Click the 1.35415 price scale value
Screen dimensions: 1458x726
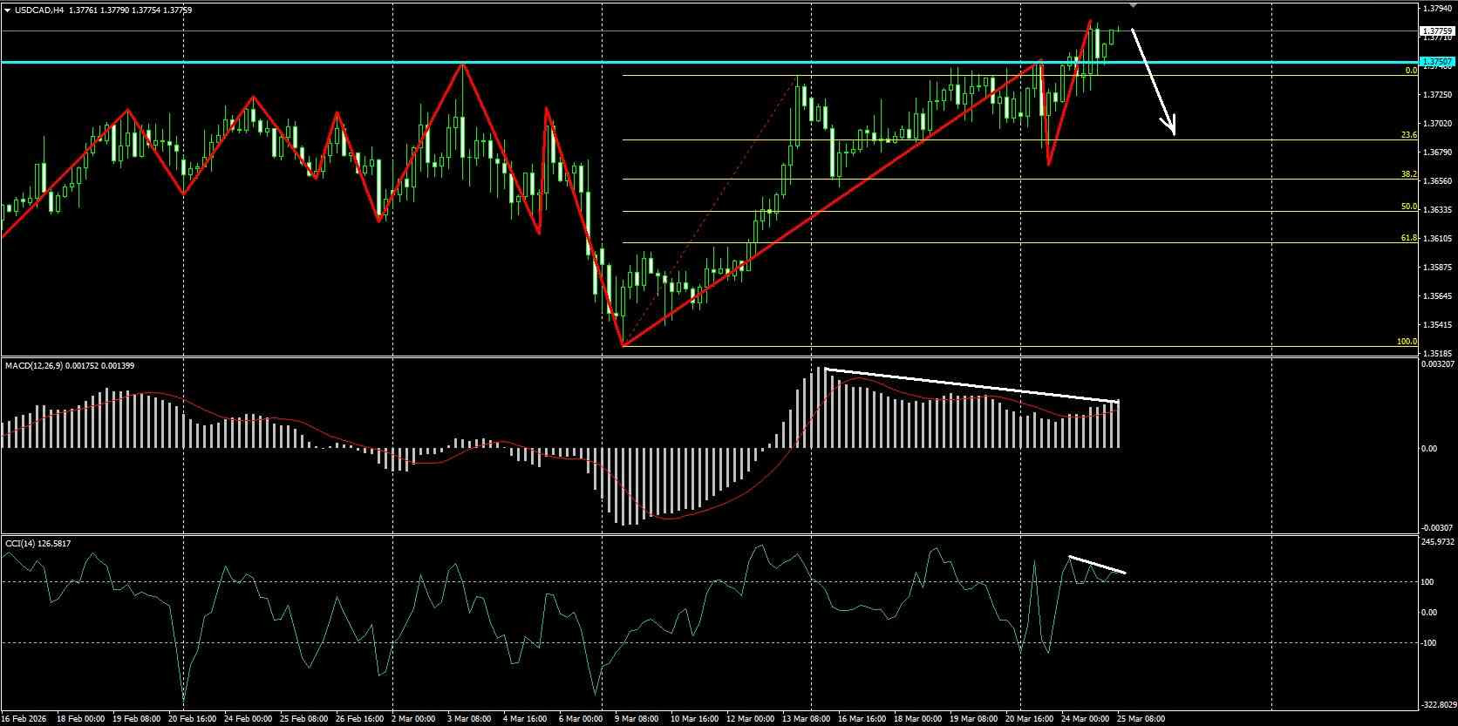pos(1437,325)
